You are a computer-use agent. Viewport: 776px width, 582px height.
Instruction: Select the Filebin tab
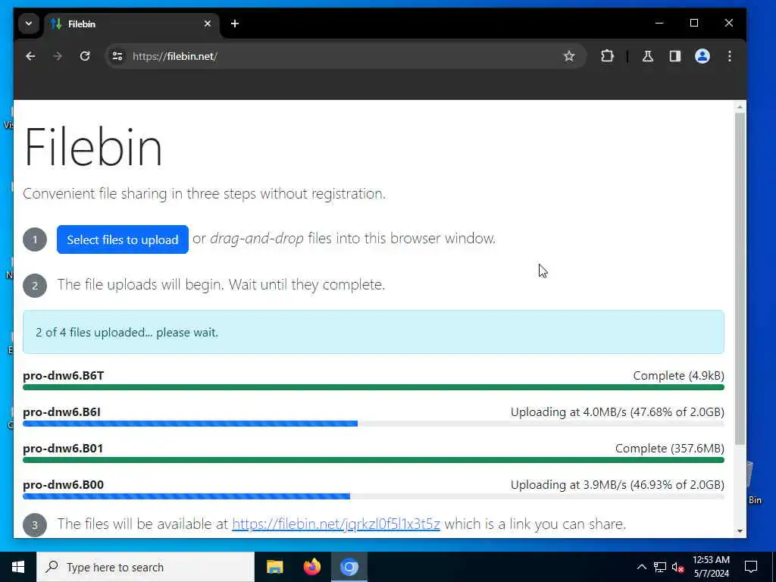[x=132, y=23]
